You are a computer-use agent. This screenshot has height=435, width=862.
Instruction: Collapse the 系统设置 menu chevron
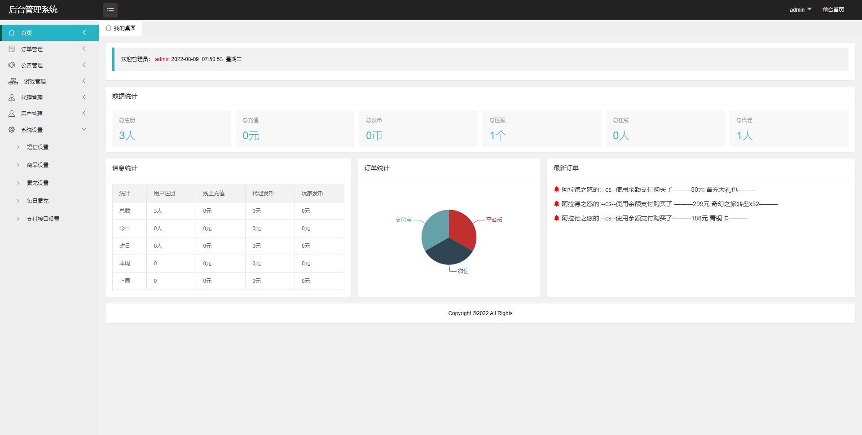[84, 129]
